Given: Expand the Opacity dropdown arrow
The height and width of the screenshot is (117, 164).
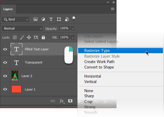Looking at the screenshot, I should 73,29.
